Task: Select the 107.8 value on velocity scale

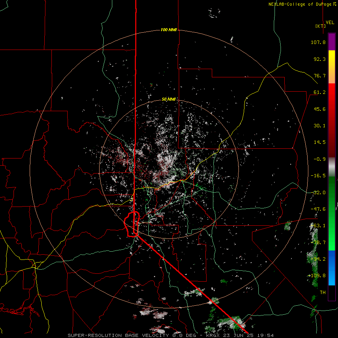Action: pos(318,42)
